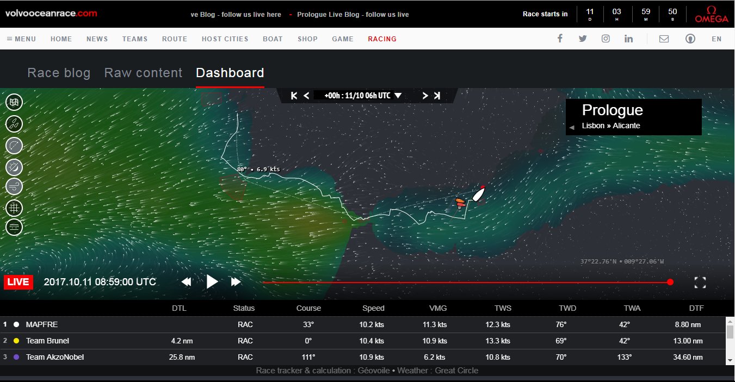Toggle the grid overlay icon
Image resolution: width=735 pixels, height=382 pixels.
click(x=14, y=207)
